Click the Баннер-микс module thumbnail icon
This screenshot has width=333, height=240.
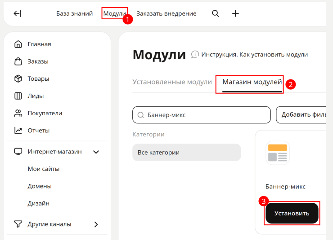[x=278, y=153]
